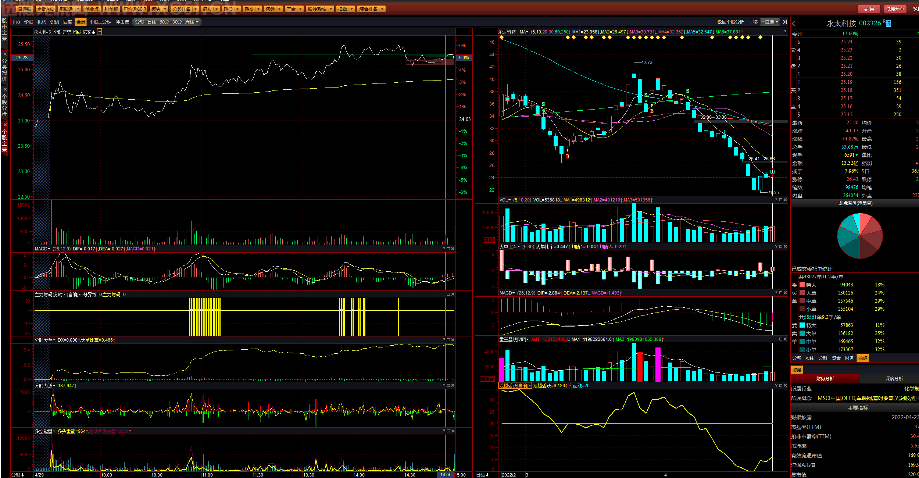The height and width of the screenshot is (478, 919).
Task: Click the 小单 buy-order color swatch
Action: 802,309
